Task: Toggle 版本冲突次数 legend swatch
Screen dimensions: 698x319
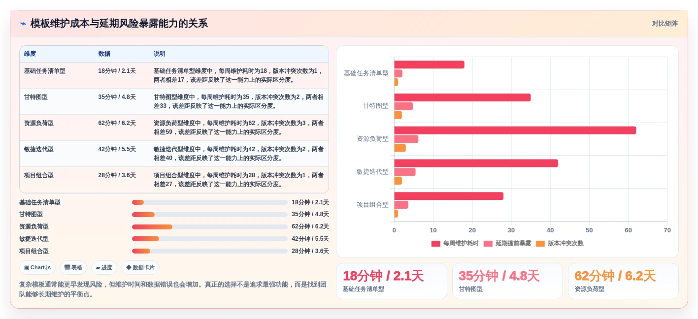Action: (540, 244)
